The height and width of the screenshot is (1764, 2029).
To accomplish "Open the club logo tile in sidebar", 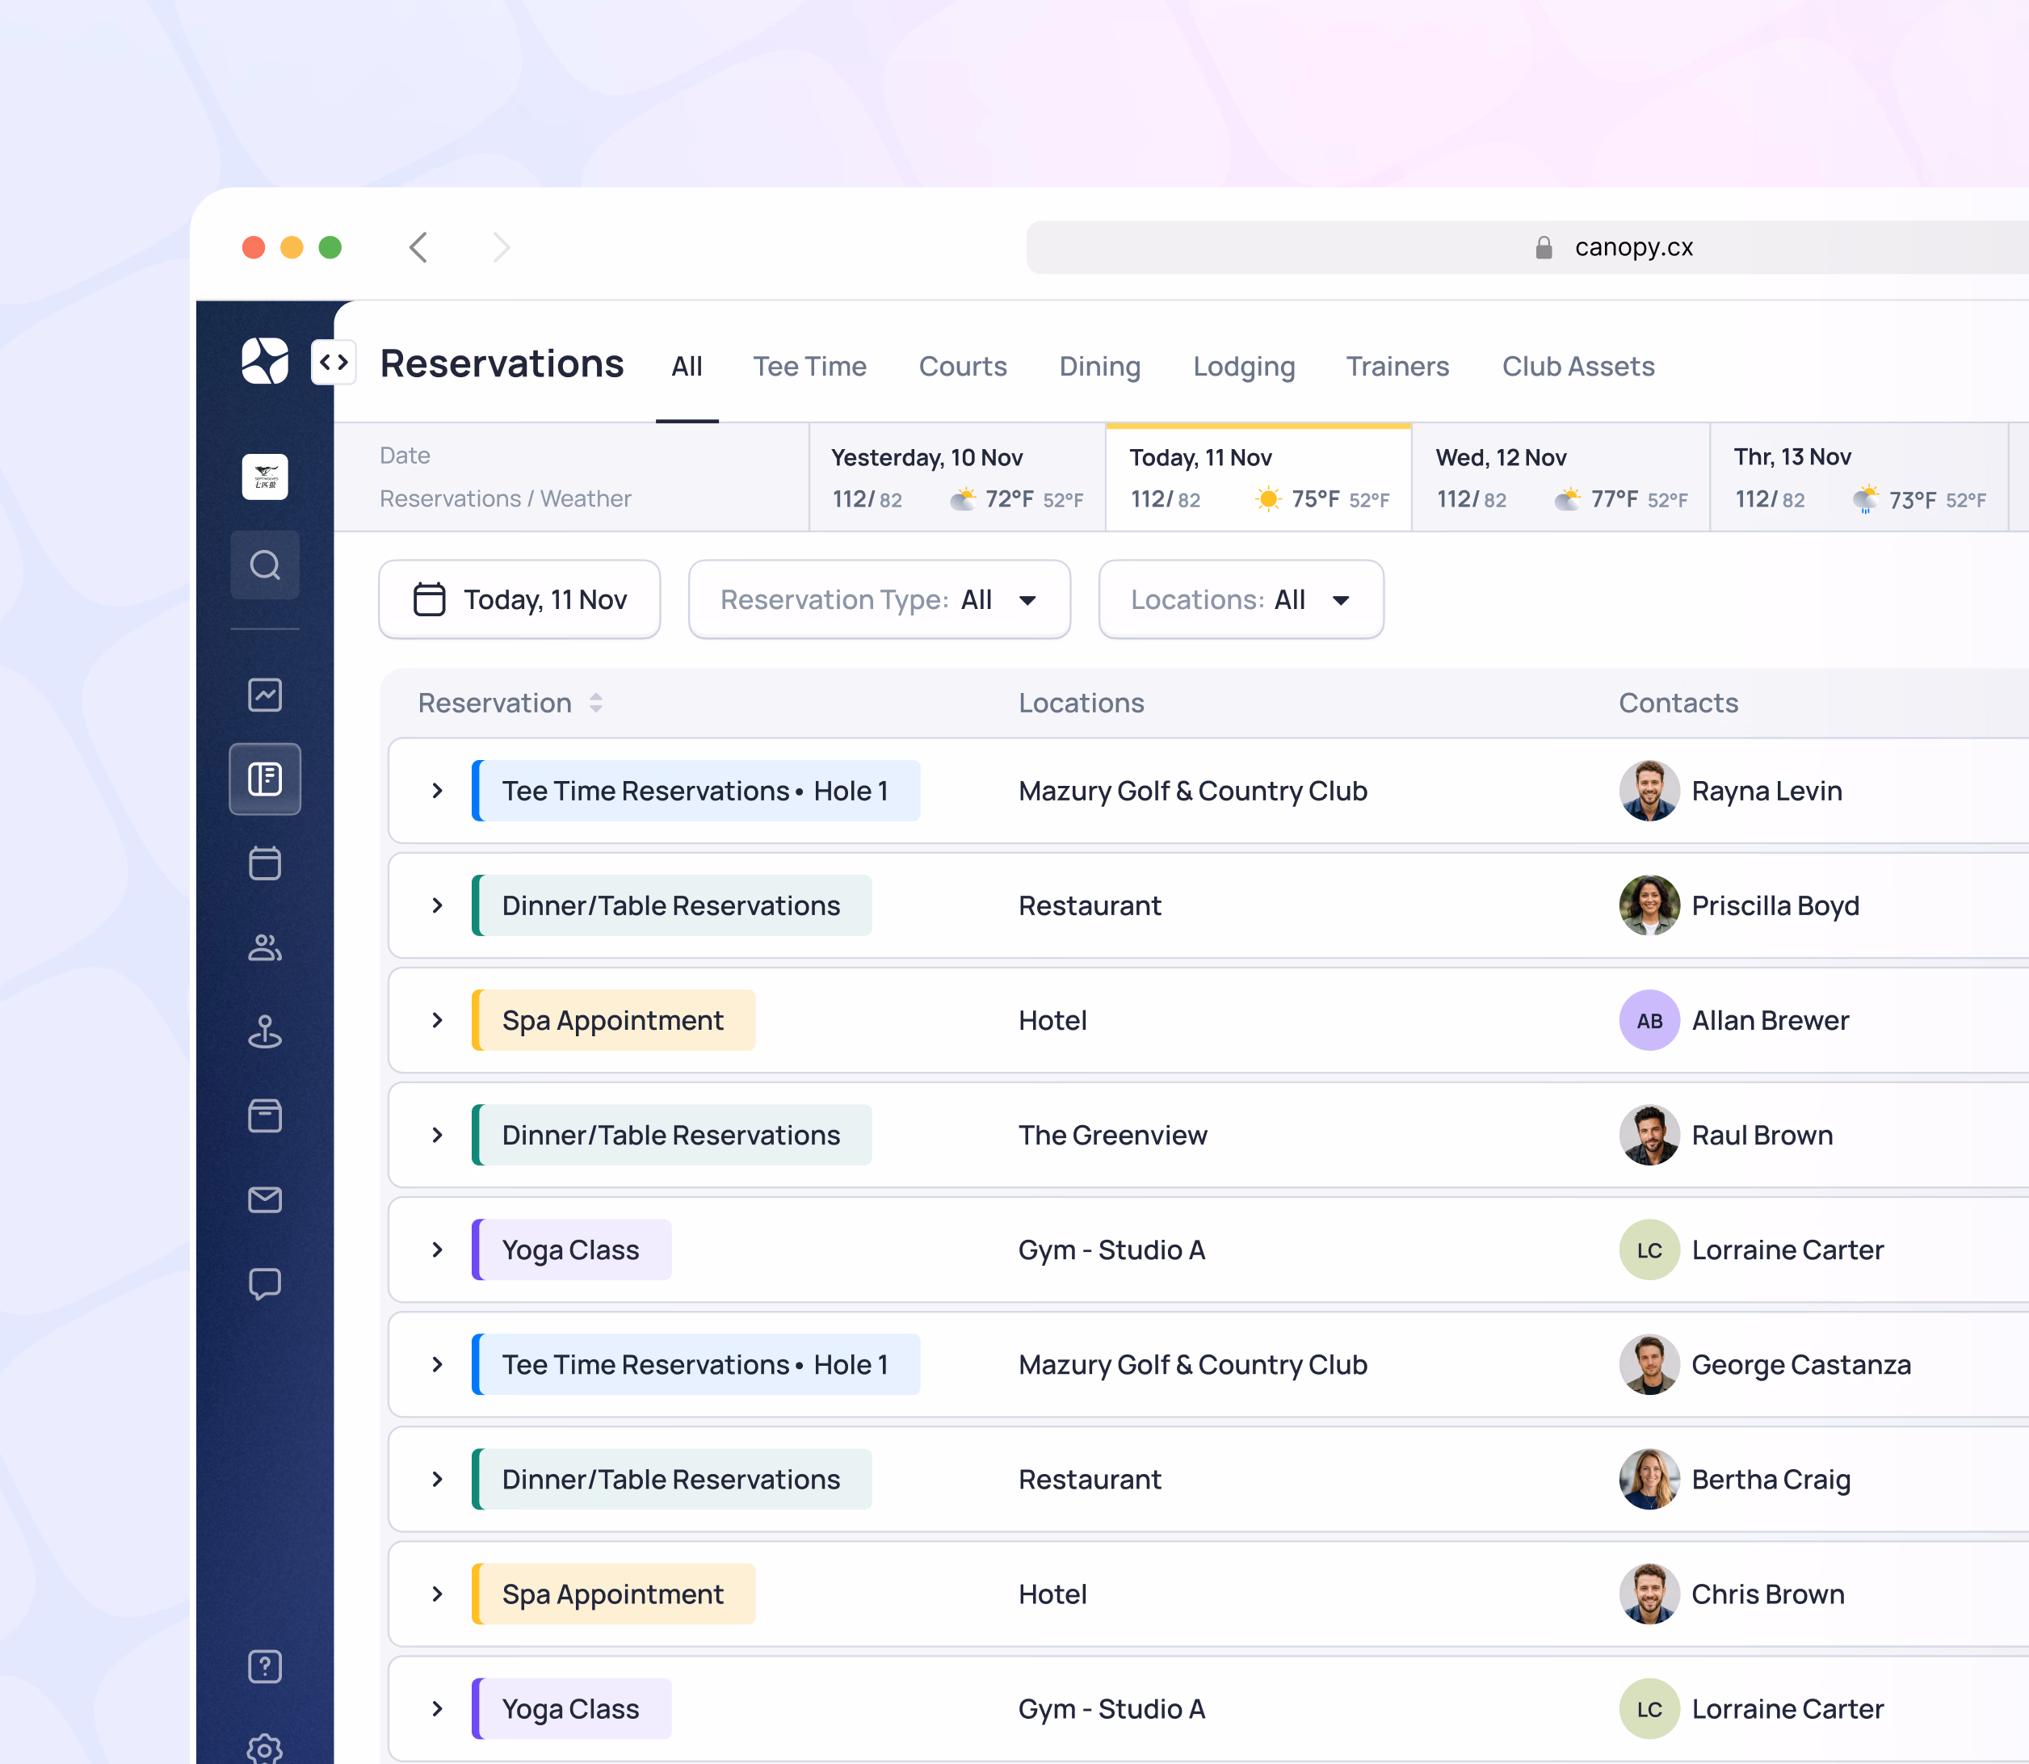I will click(x=265, y=477).
